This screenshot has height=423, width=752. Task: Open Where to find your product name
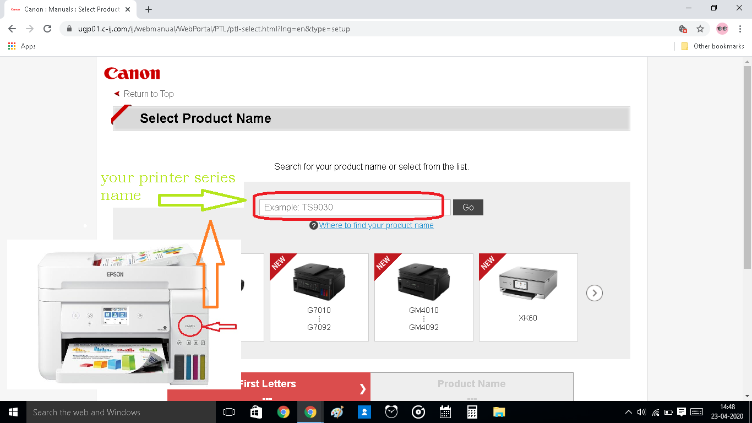(x=377, y=225)
